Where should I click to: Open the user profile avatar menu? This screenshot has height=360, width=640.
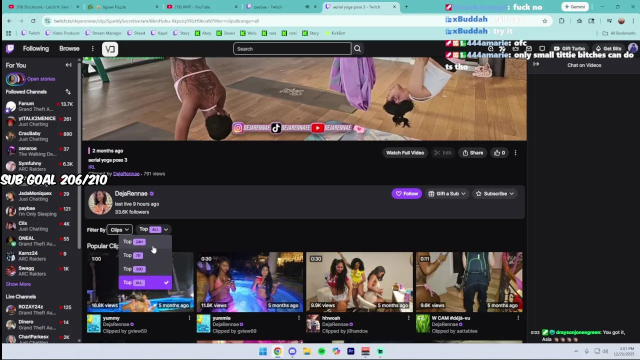pos(632,48)
